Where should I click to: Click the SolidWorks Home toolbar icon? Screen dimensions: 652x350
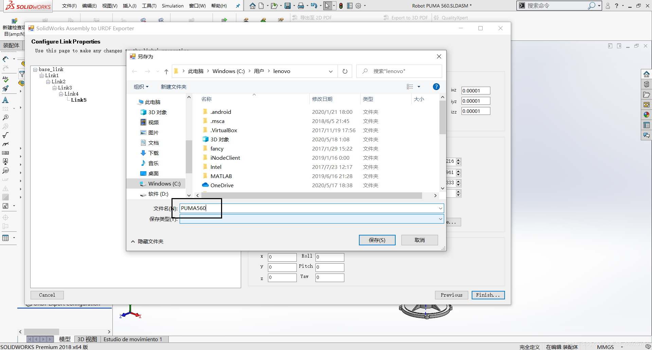tap(252, 6)
